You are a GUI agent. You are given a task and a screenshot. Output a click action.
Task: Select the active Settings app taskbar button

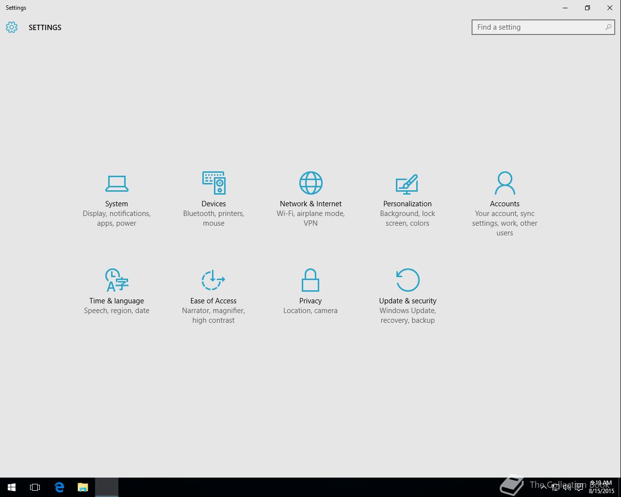click(x=107, y=487)
